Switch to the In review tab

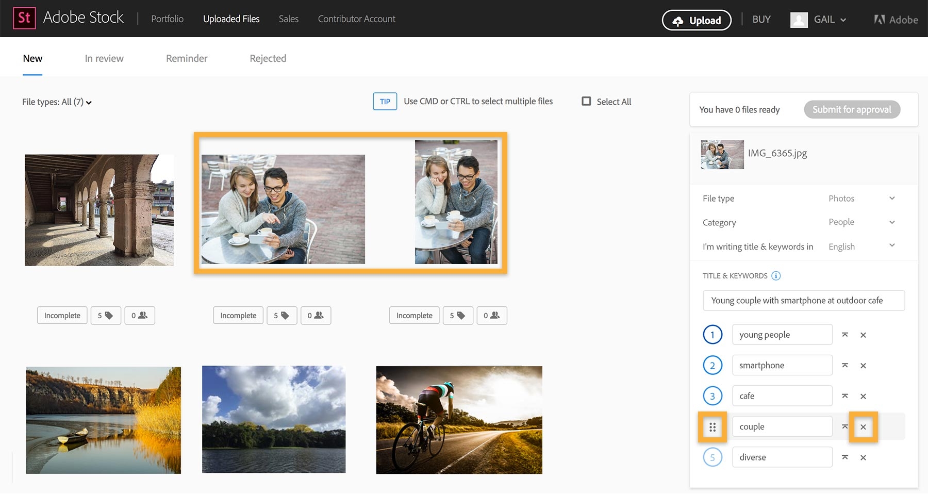pyautogui.click(x=104, y=58)
